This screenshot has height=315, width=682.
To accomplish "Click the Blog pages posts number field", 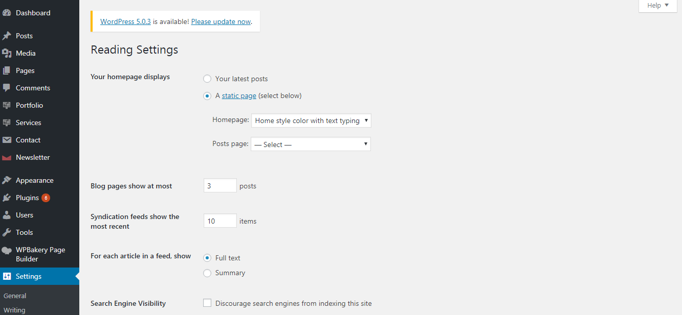I will pyautogui.click(x=220, y=185).
